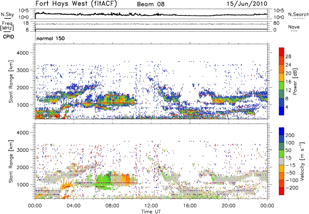
Task: Click the 'N.Sky' legend label
Action: (x=7, y=14)
